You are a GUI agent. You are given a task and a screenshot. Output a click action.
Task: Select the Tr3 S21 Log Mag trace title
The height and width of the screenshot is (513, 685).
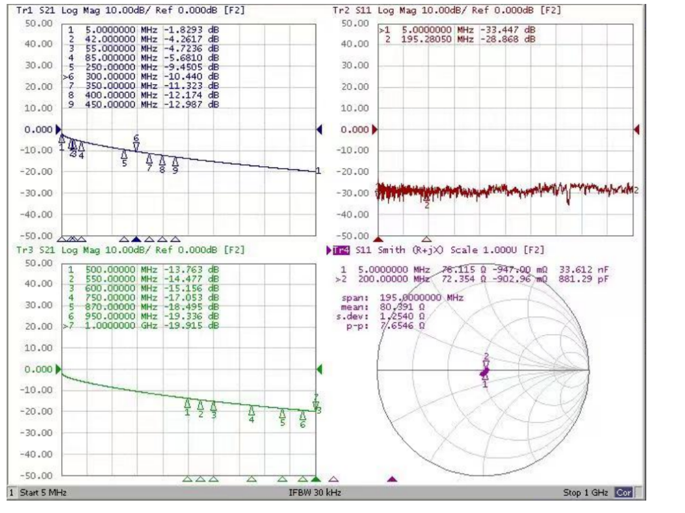(130, 250)
